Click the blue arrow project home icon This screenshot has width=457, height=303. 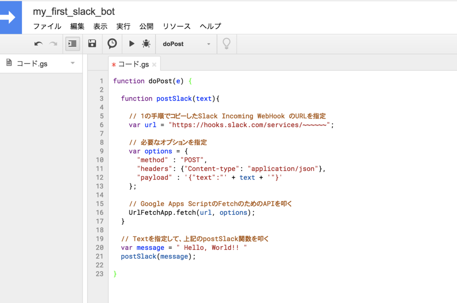click(11, 17)
